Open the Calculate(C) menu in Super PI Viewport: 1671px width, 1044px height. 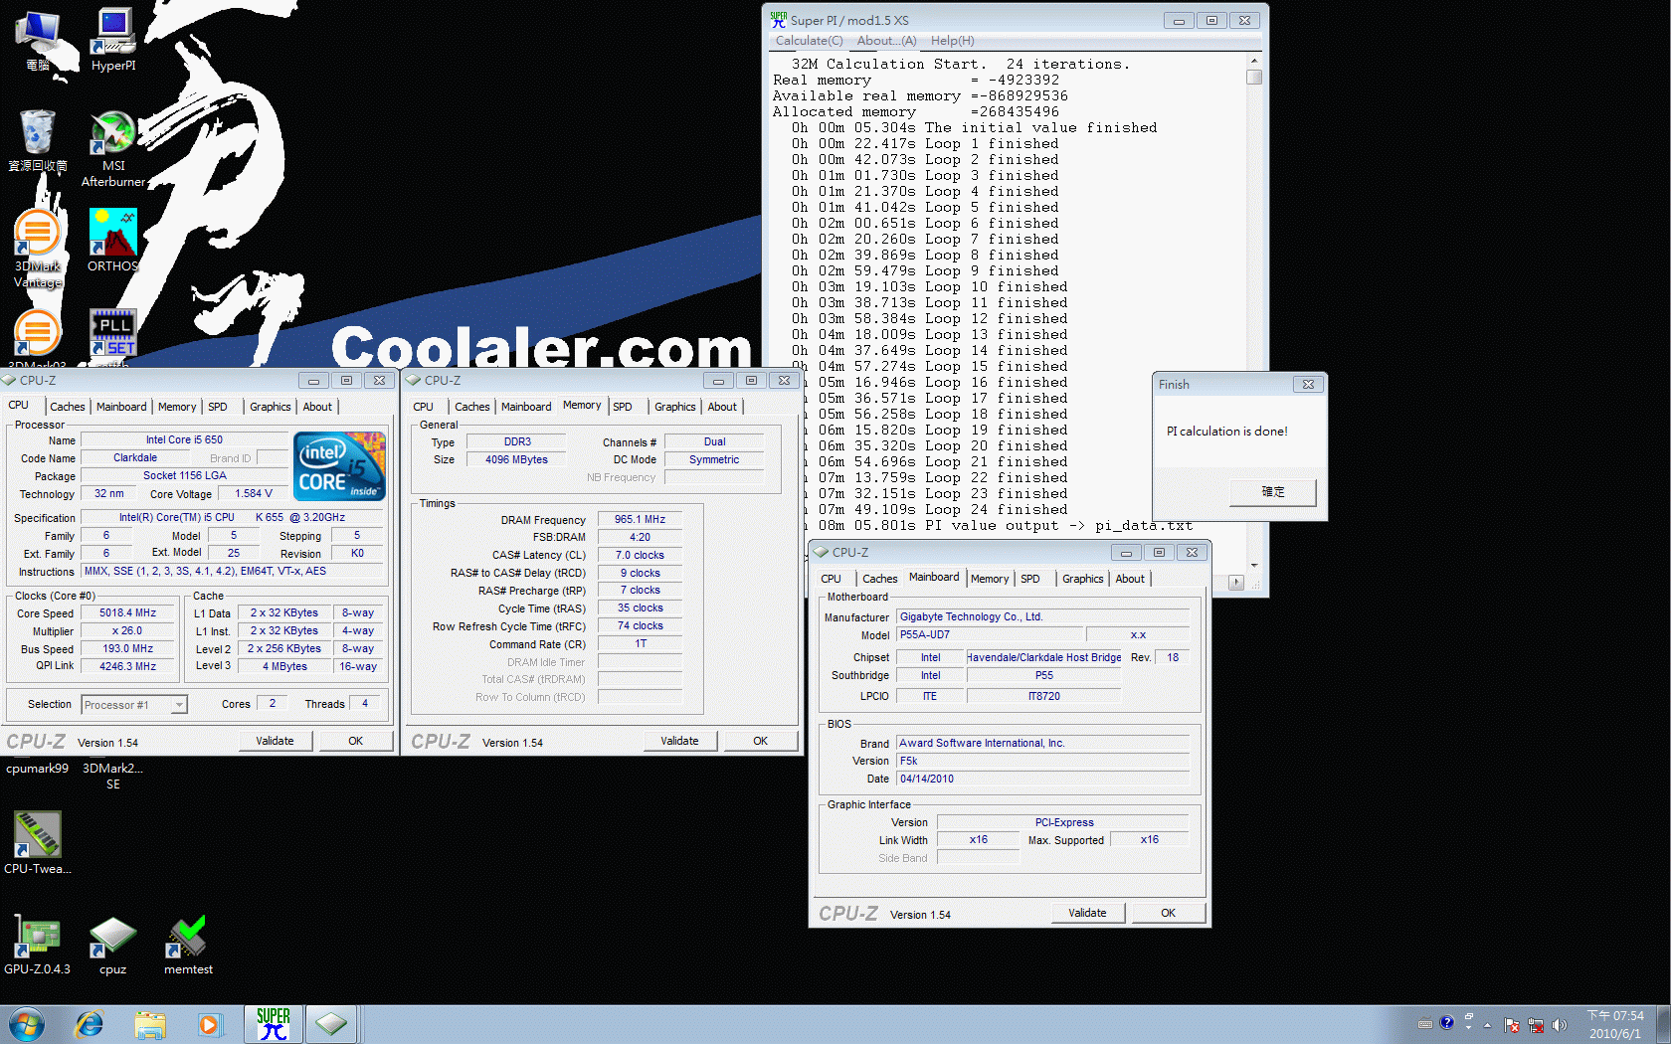point(809,41)
